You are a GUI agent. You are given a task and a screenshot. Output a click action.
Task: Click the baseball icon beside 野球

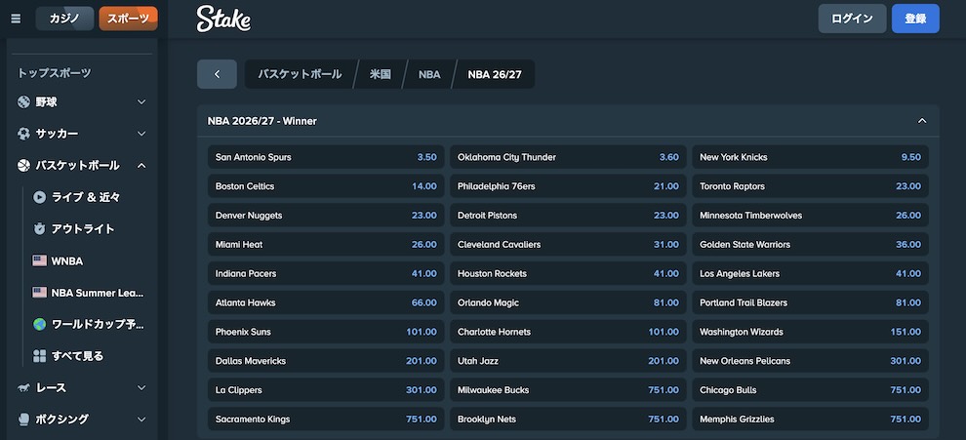pos(24,101)
